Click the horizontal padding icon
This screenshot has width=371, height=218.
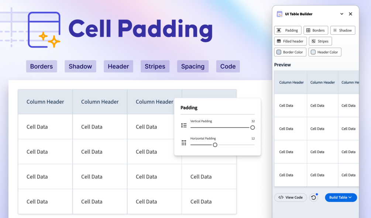click(184, 143)
